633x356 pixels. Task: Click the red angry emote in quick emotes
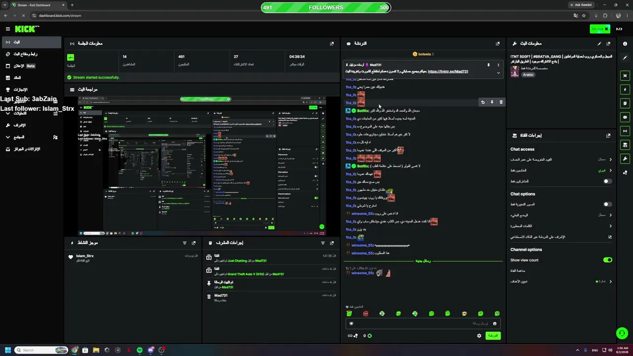point(365,313)
